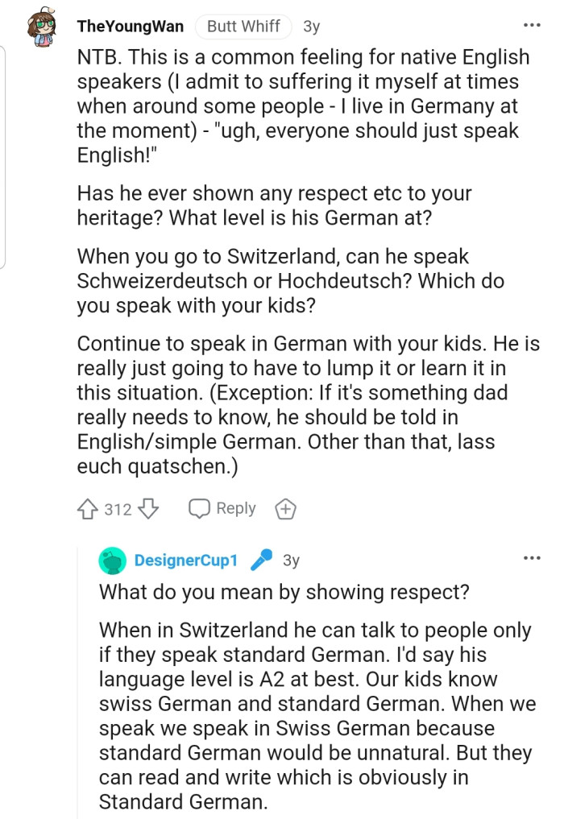Open the three-dot menu on TheYoungWan's comment
The height and width of the screenshot is (819, 564).
coord(532,26)
